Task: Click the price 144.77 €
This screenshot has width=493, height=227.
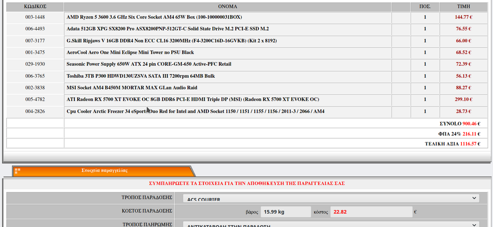Action: click(463, 17)
